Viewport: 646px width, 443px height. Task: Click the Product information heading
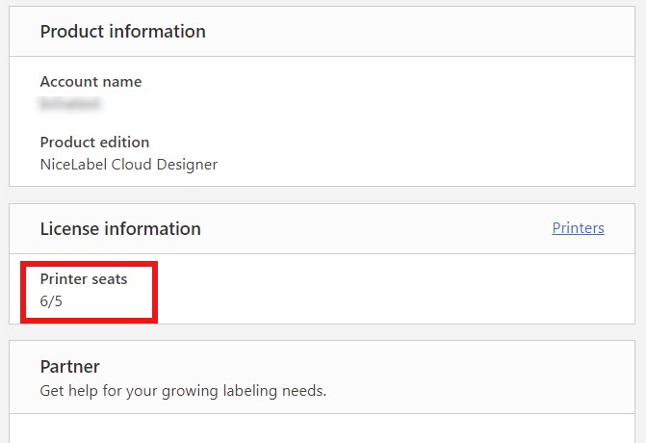click(122, 32)
